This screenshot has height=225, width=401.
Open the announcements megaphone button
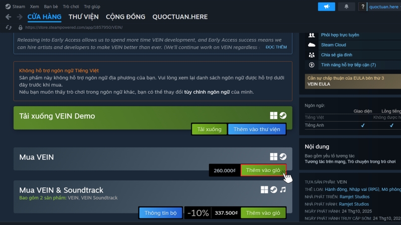click(326, 6)
